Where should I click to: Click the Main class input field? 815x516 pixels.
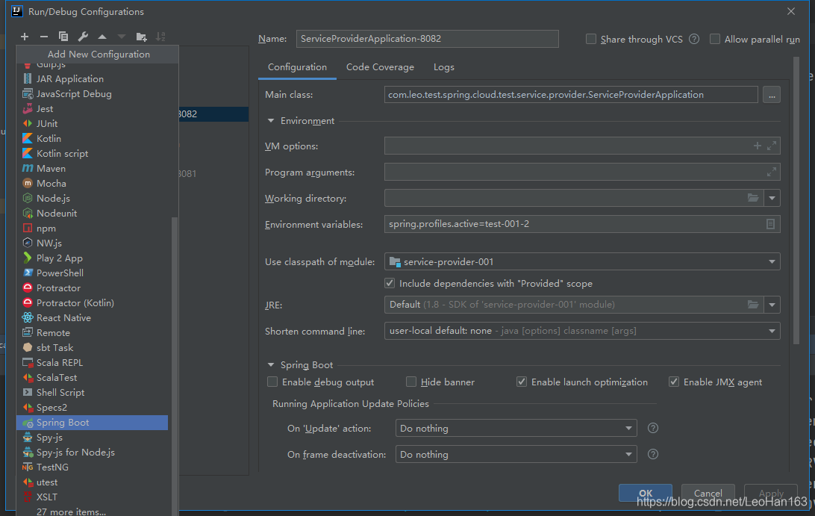pos(571,95)
